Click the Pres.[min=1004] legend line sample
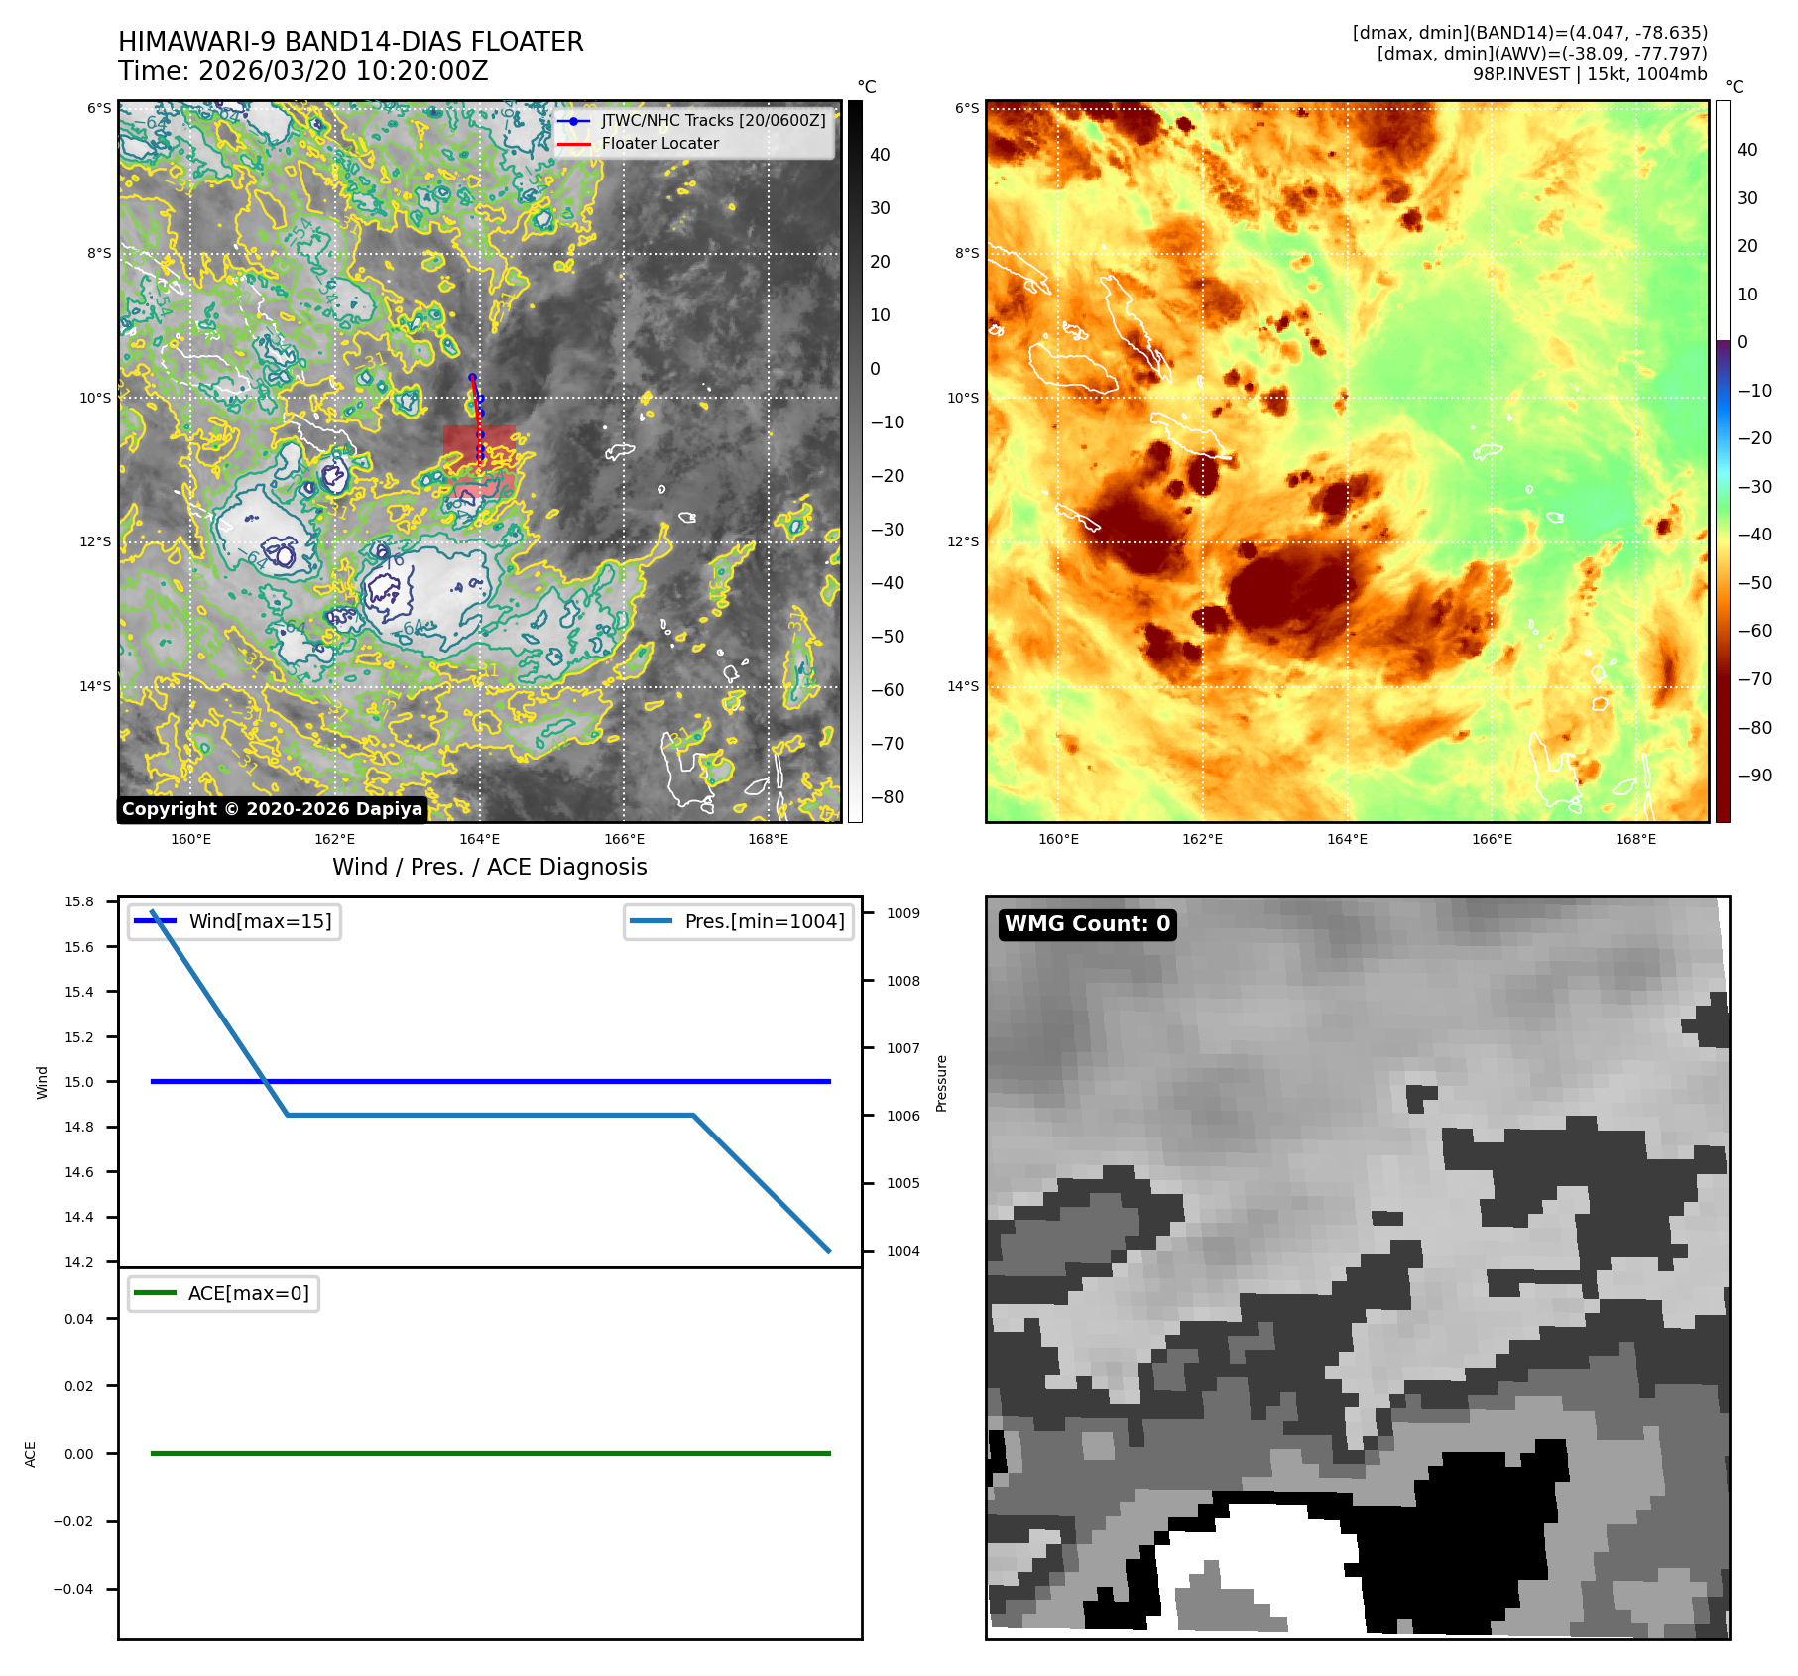 (x=651, y=921)
